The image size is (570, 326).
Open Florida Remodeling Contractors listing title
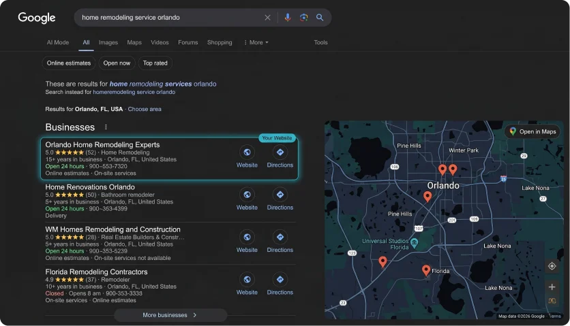click(x=96, y=272)
